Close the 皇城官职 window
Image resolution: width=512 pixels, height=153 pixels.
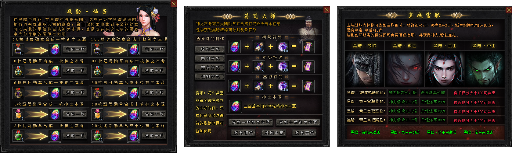tap(509, 10)
